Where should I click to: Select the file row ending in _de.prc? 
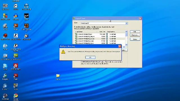point(100,36)
